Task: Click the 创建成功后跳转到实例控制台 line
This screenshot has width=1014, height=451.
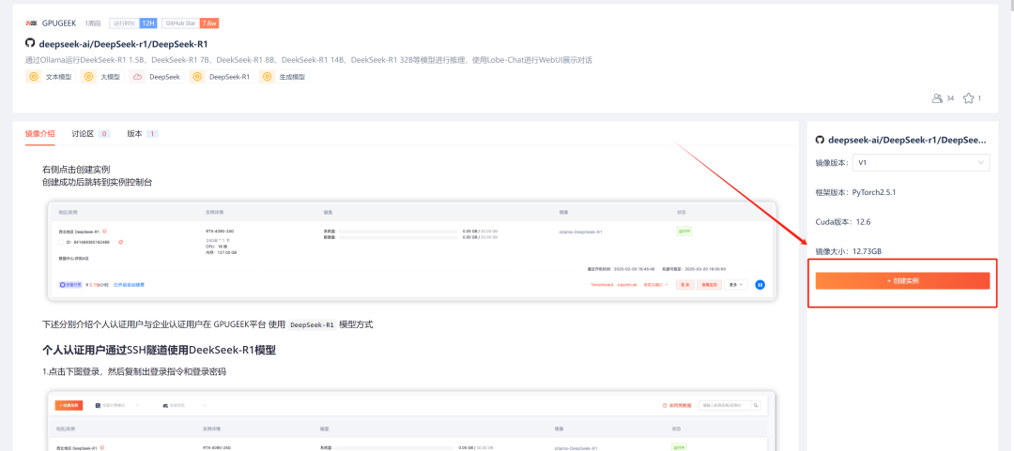Action: tap(97, 182)
